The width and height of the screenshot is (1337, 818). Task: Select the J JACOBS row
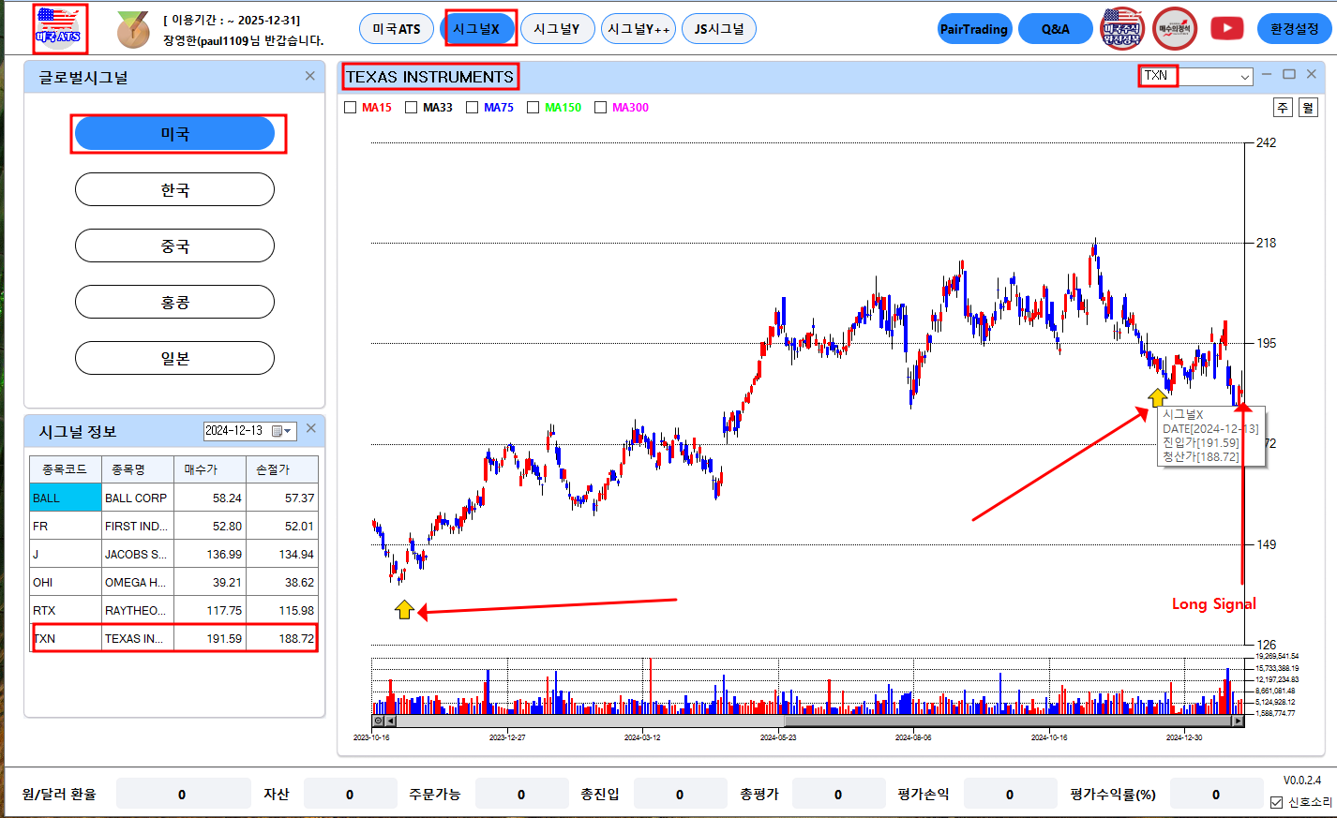point(174,554)
